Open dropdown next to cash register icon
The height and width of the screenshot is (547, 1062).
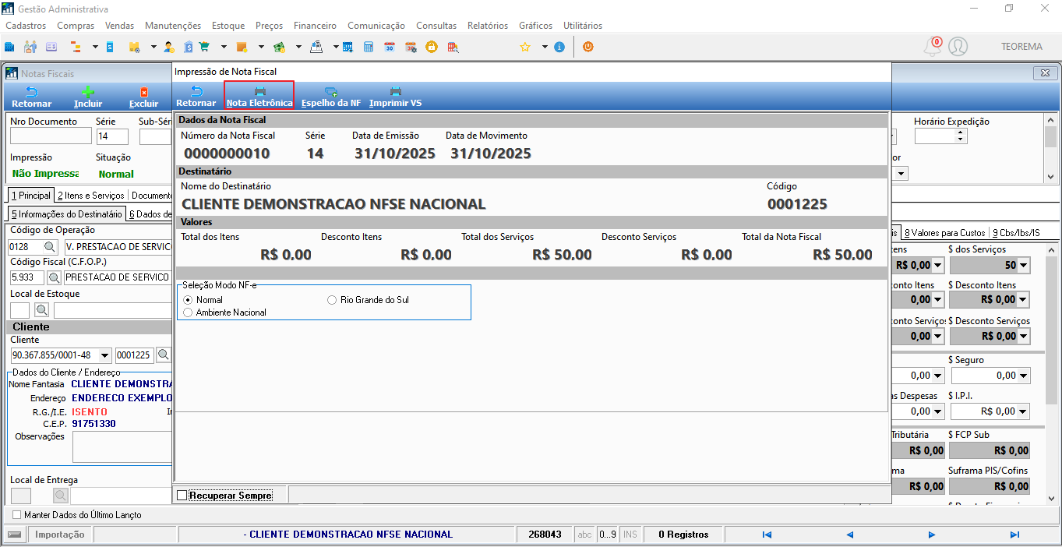click(x=336, y=47)
